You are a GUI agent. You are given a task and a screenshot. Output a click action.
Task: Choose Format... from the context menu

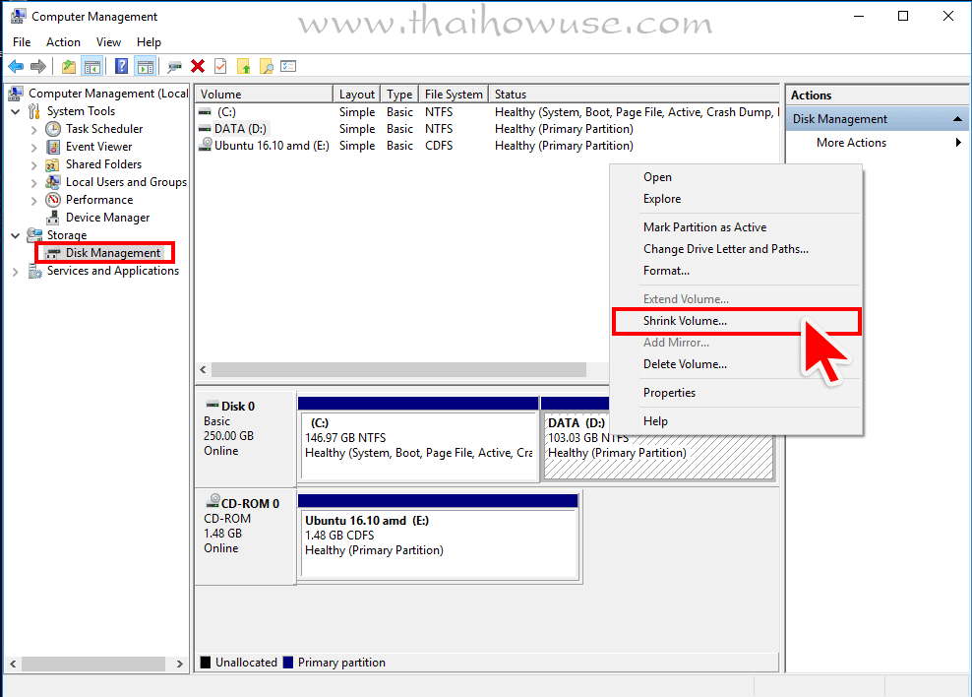[737, 271]
